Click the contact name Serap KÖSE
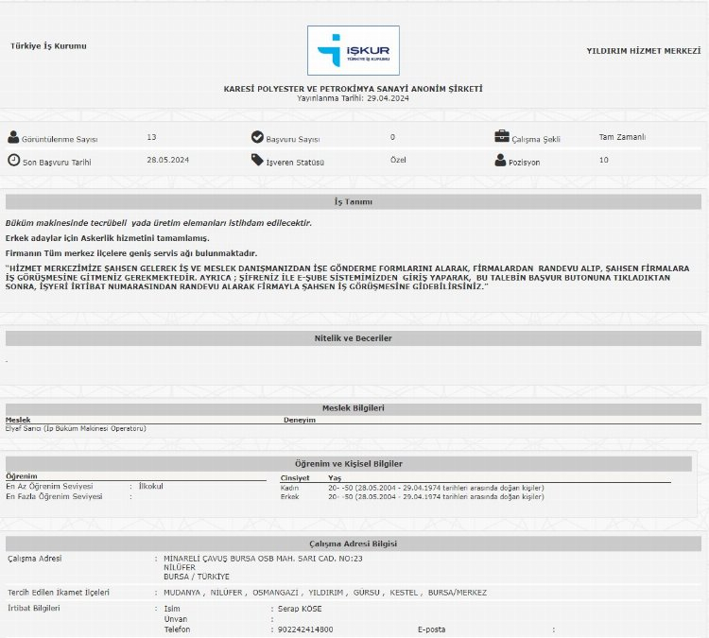This screenshot has height=638, width=709. pos(298,608)
